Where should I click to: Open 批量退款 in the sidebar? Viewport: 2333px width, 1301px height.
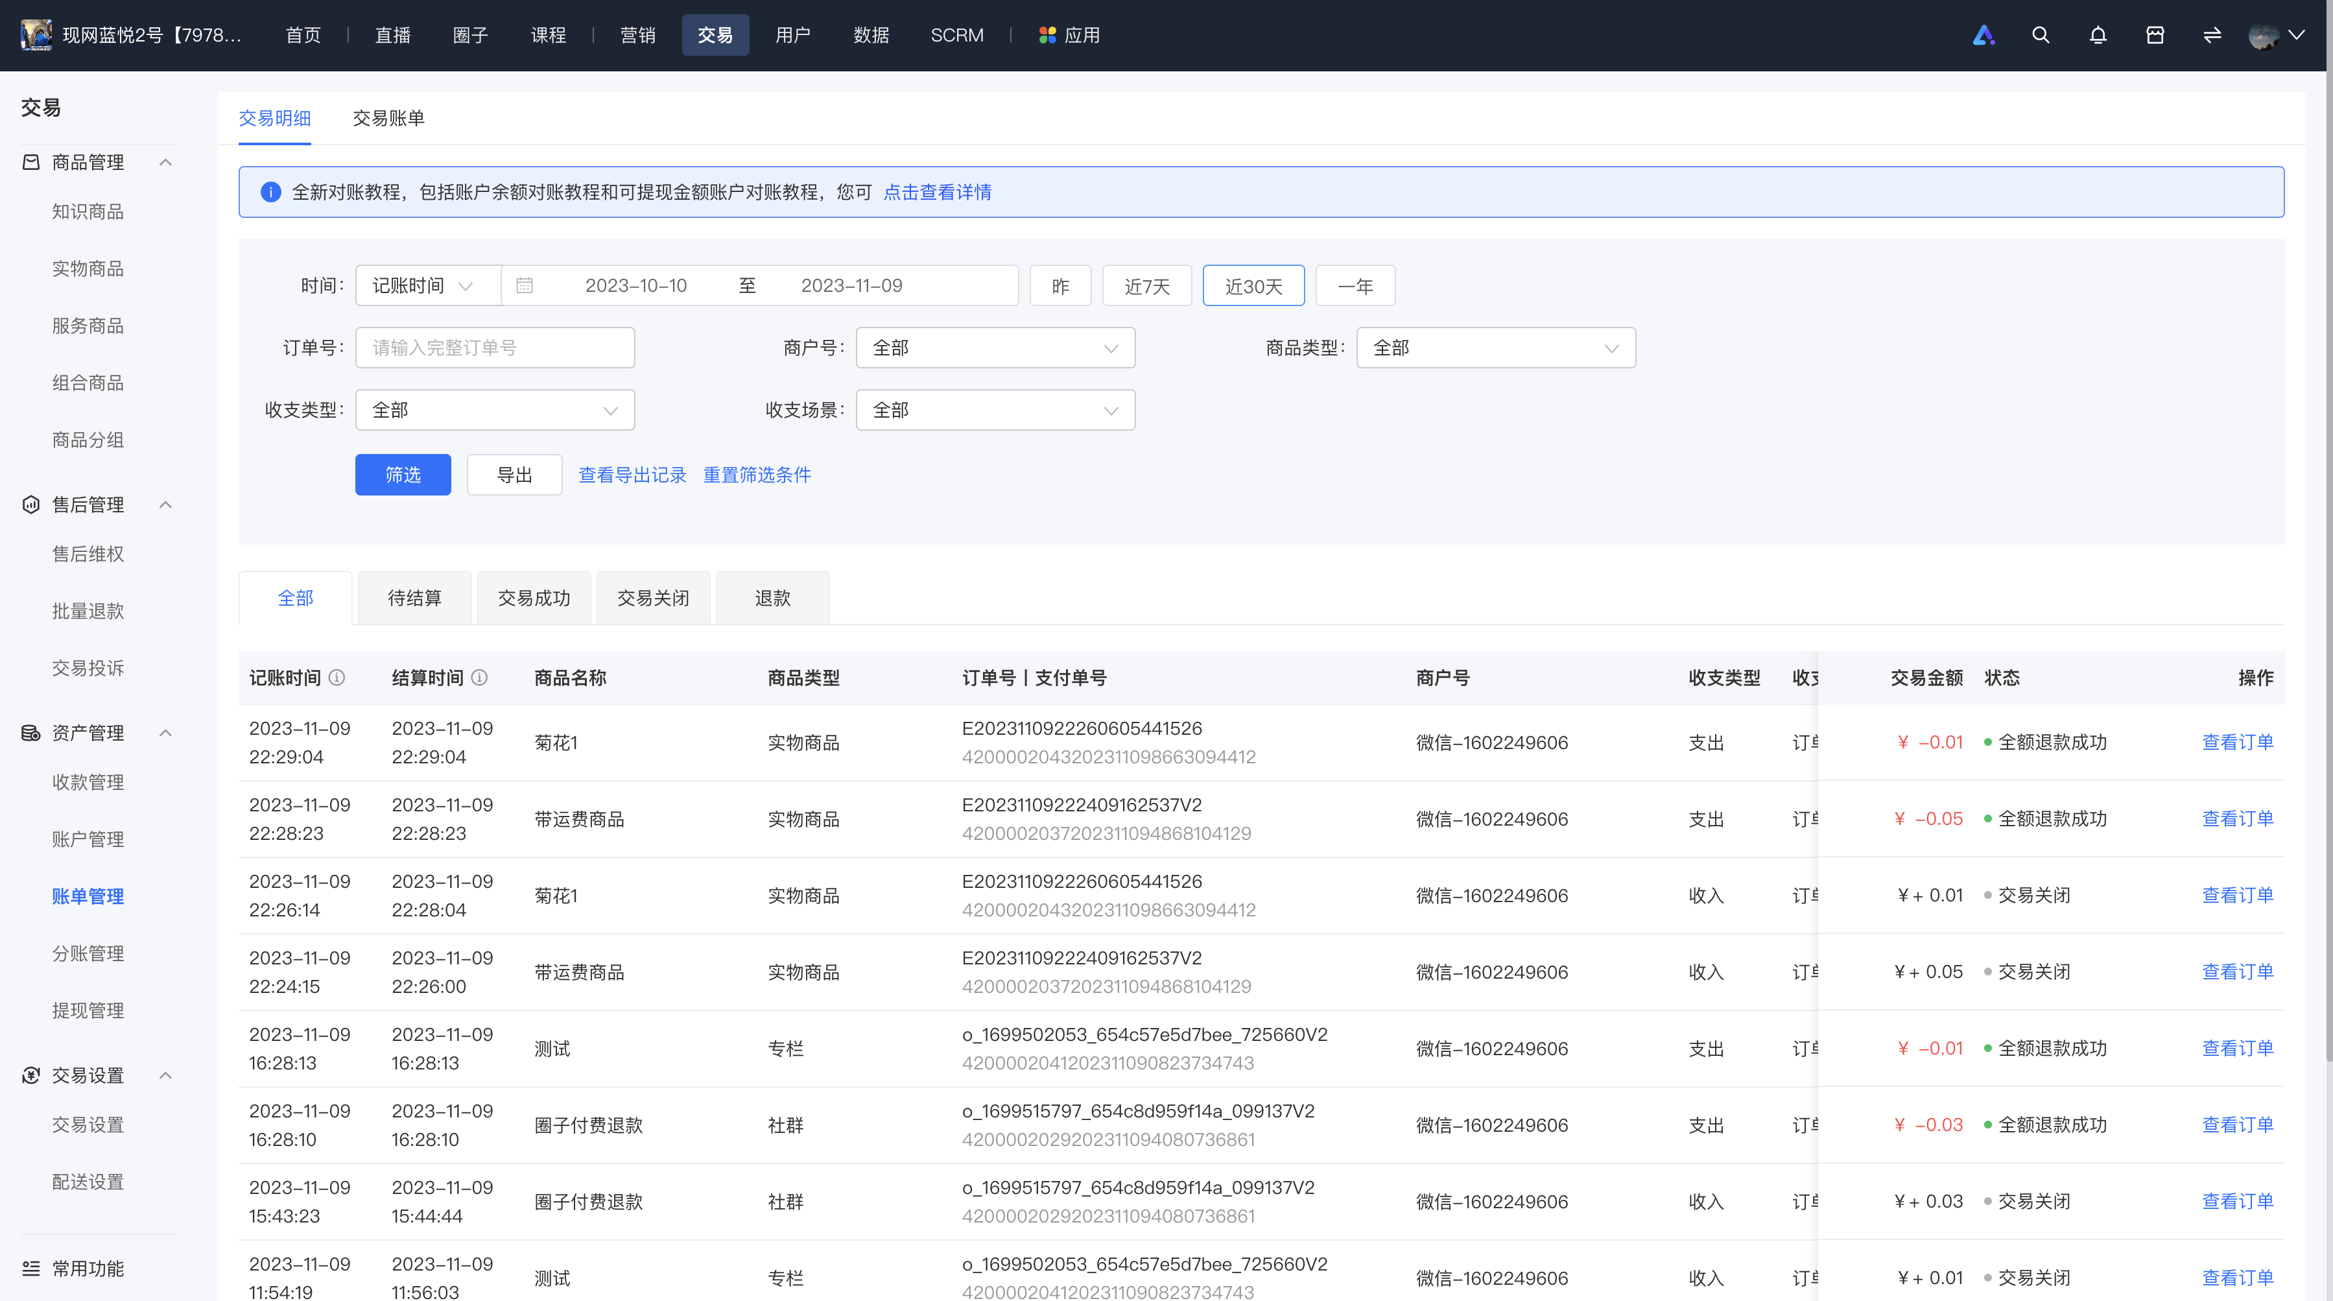tap(88, 612)
